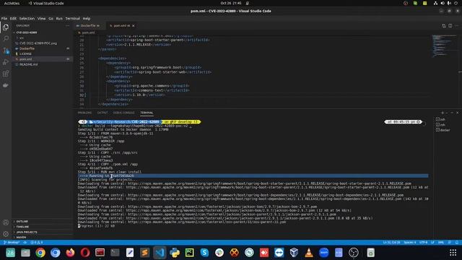This screenshot has width=462, height=260.
Task: Collapse the CVE-2022-42889 root folder
Action: (42, 32)
